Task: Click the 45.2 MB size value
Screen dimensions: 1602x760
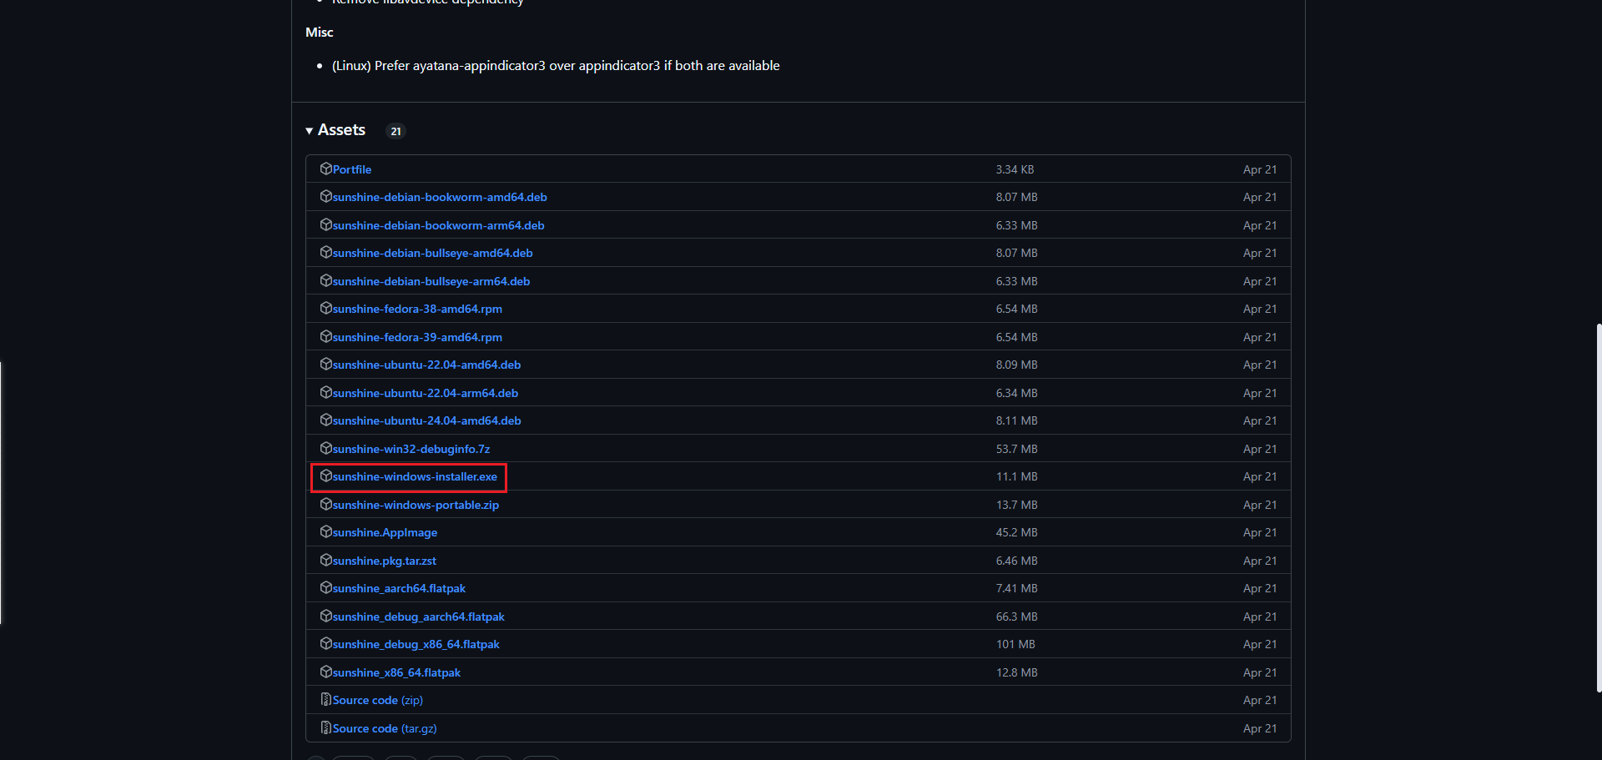Action: coord(1016,532)
